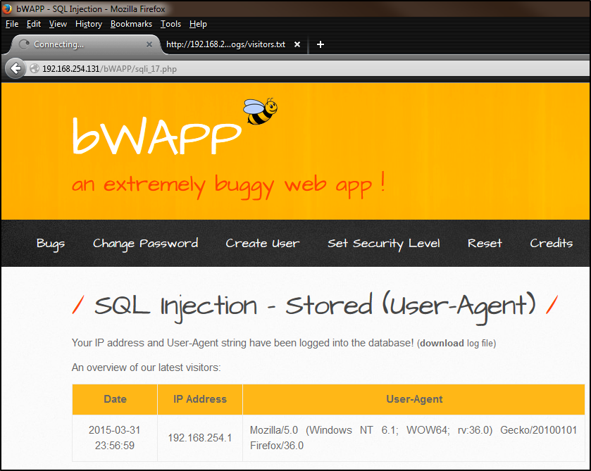Click the Date column header
This screenshot has height=471, width=591.
pyautogui.click(x=115, y=399)
